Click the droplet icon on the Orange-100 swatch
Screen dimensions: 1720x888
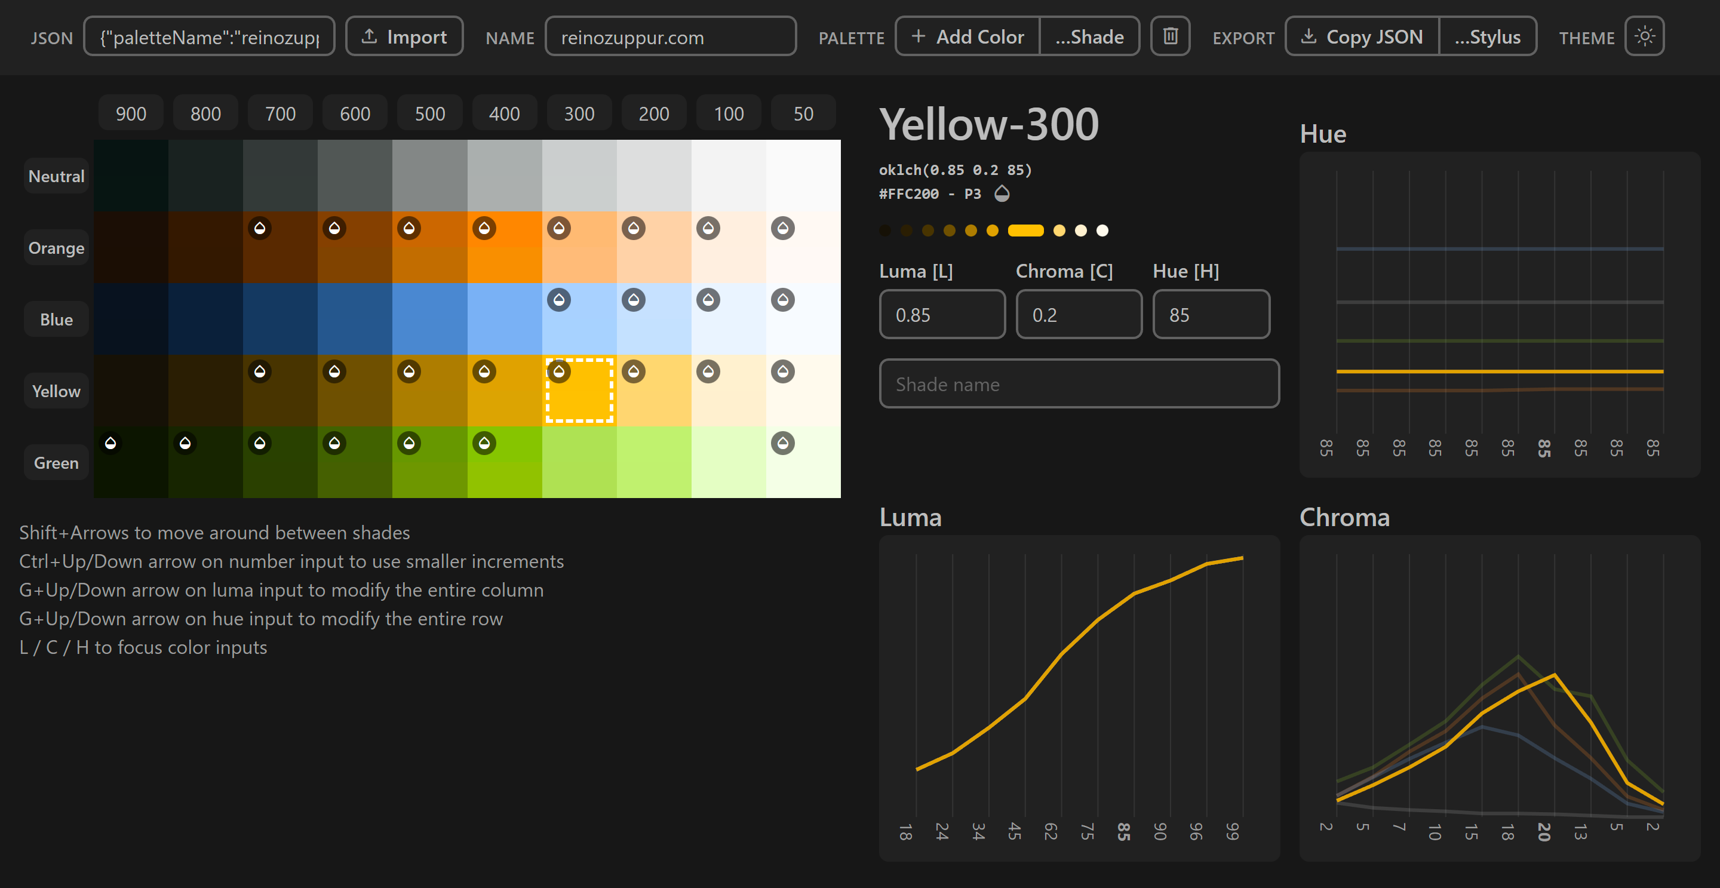[708, 228]
